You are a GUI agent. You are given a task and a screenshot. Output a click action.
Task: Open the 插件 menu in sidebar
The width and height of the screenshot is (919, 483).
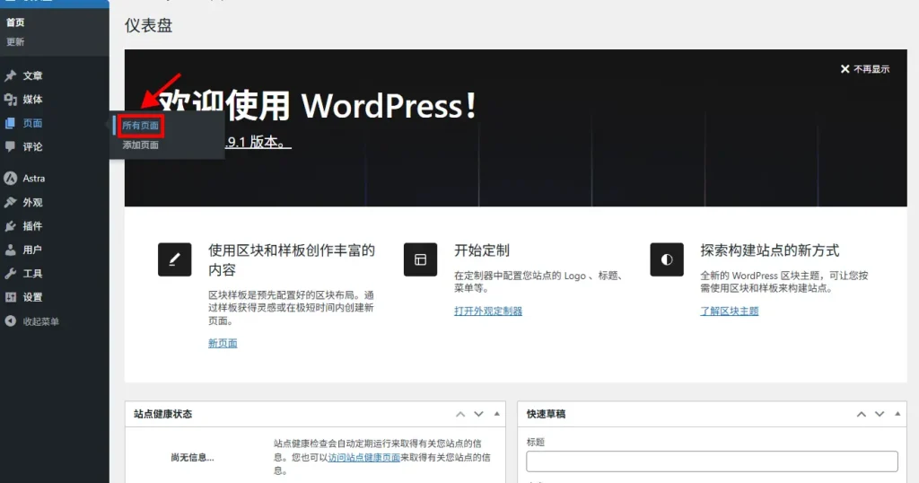click(33, 226)
